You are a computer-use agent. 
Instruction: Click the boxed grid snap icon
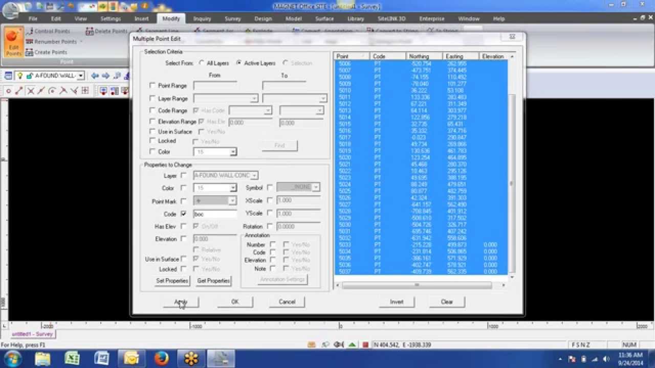point(85,91)
